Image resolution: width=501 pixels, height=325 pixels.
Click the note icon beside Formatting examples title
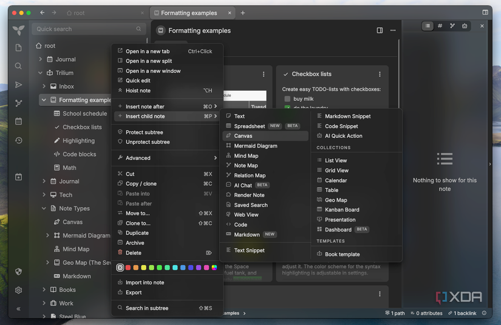click(161, 30)
